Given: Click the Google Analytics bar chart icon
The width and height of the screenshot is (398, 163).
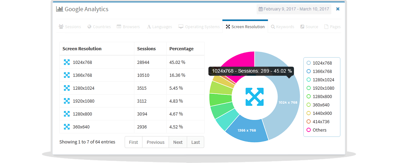Looking at the screenshot, I should (59, 9).
